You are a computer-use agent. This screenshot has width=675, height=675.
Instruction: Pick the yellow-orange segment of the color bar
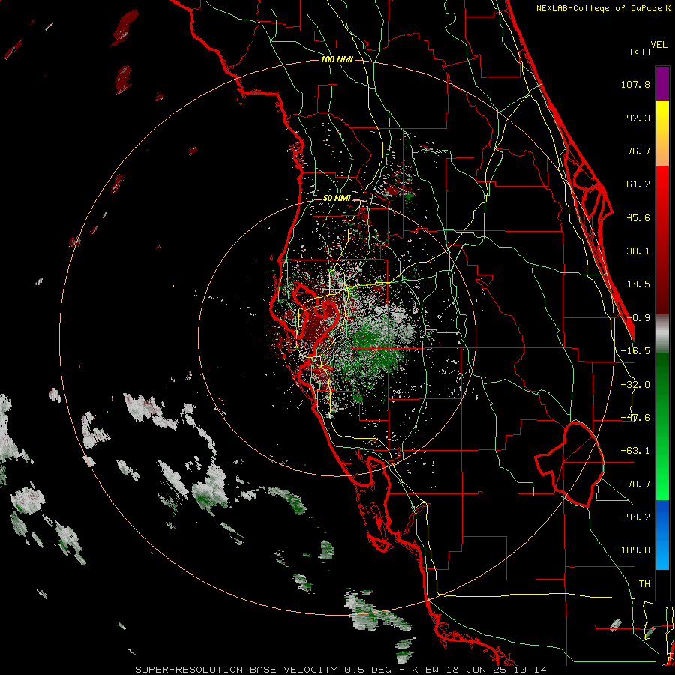point(662,133)
